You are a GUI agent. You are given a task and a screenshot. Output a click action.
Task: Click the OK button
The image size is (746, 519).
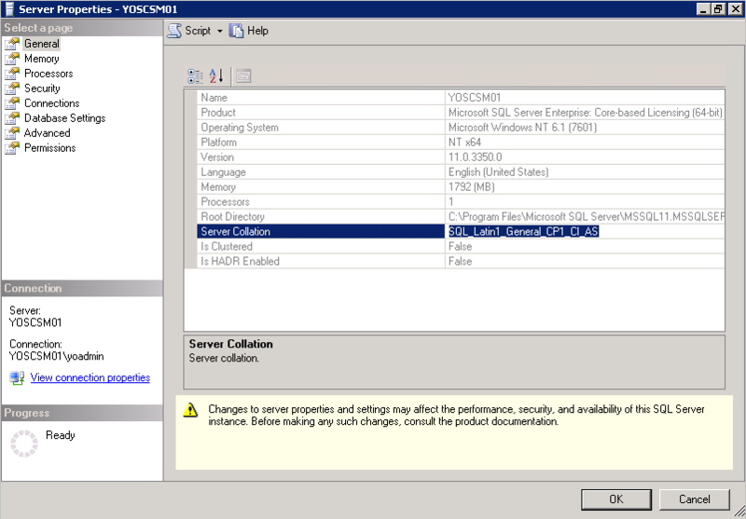coord(616,499)
